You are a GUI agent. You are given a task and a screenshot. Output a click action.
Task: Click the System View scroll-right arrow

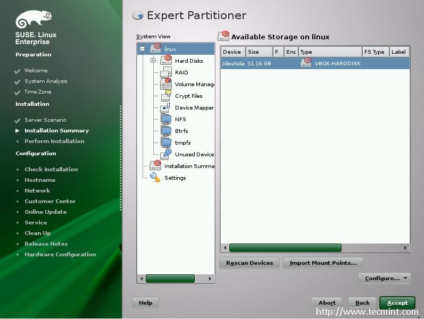coord(210,279)
